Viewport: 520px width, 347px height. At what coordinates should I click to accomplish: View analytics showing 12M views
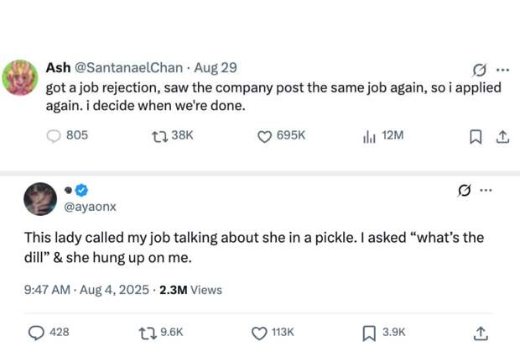[368, 135]
